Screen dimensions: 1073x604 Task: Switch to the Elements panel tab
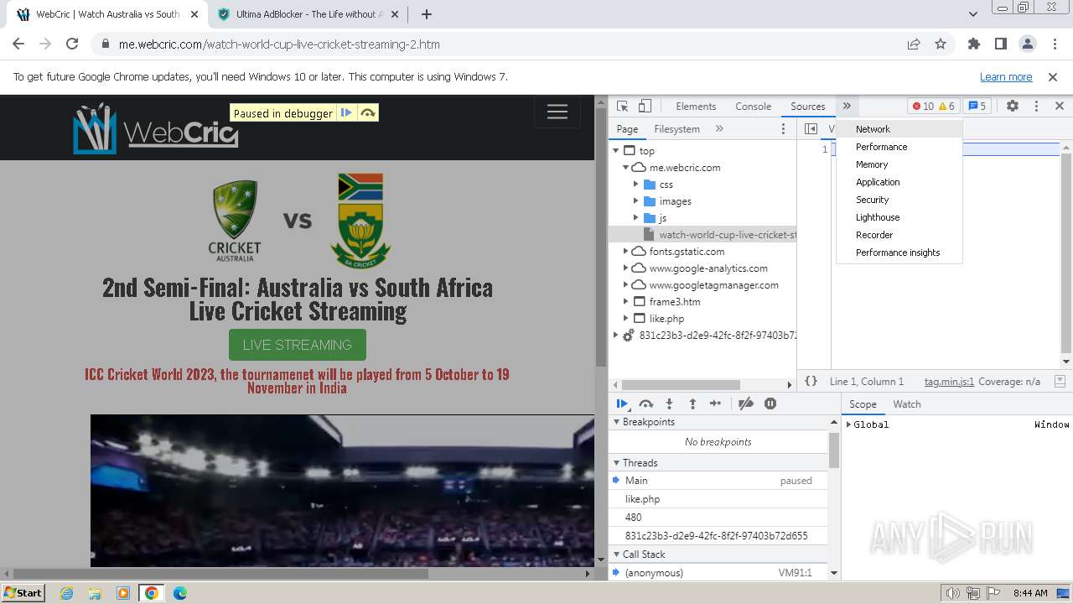point(696,107)
